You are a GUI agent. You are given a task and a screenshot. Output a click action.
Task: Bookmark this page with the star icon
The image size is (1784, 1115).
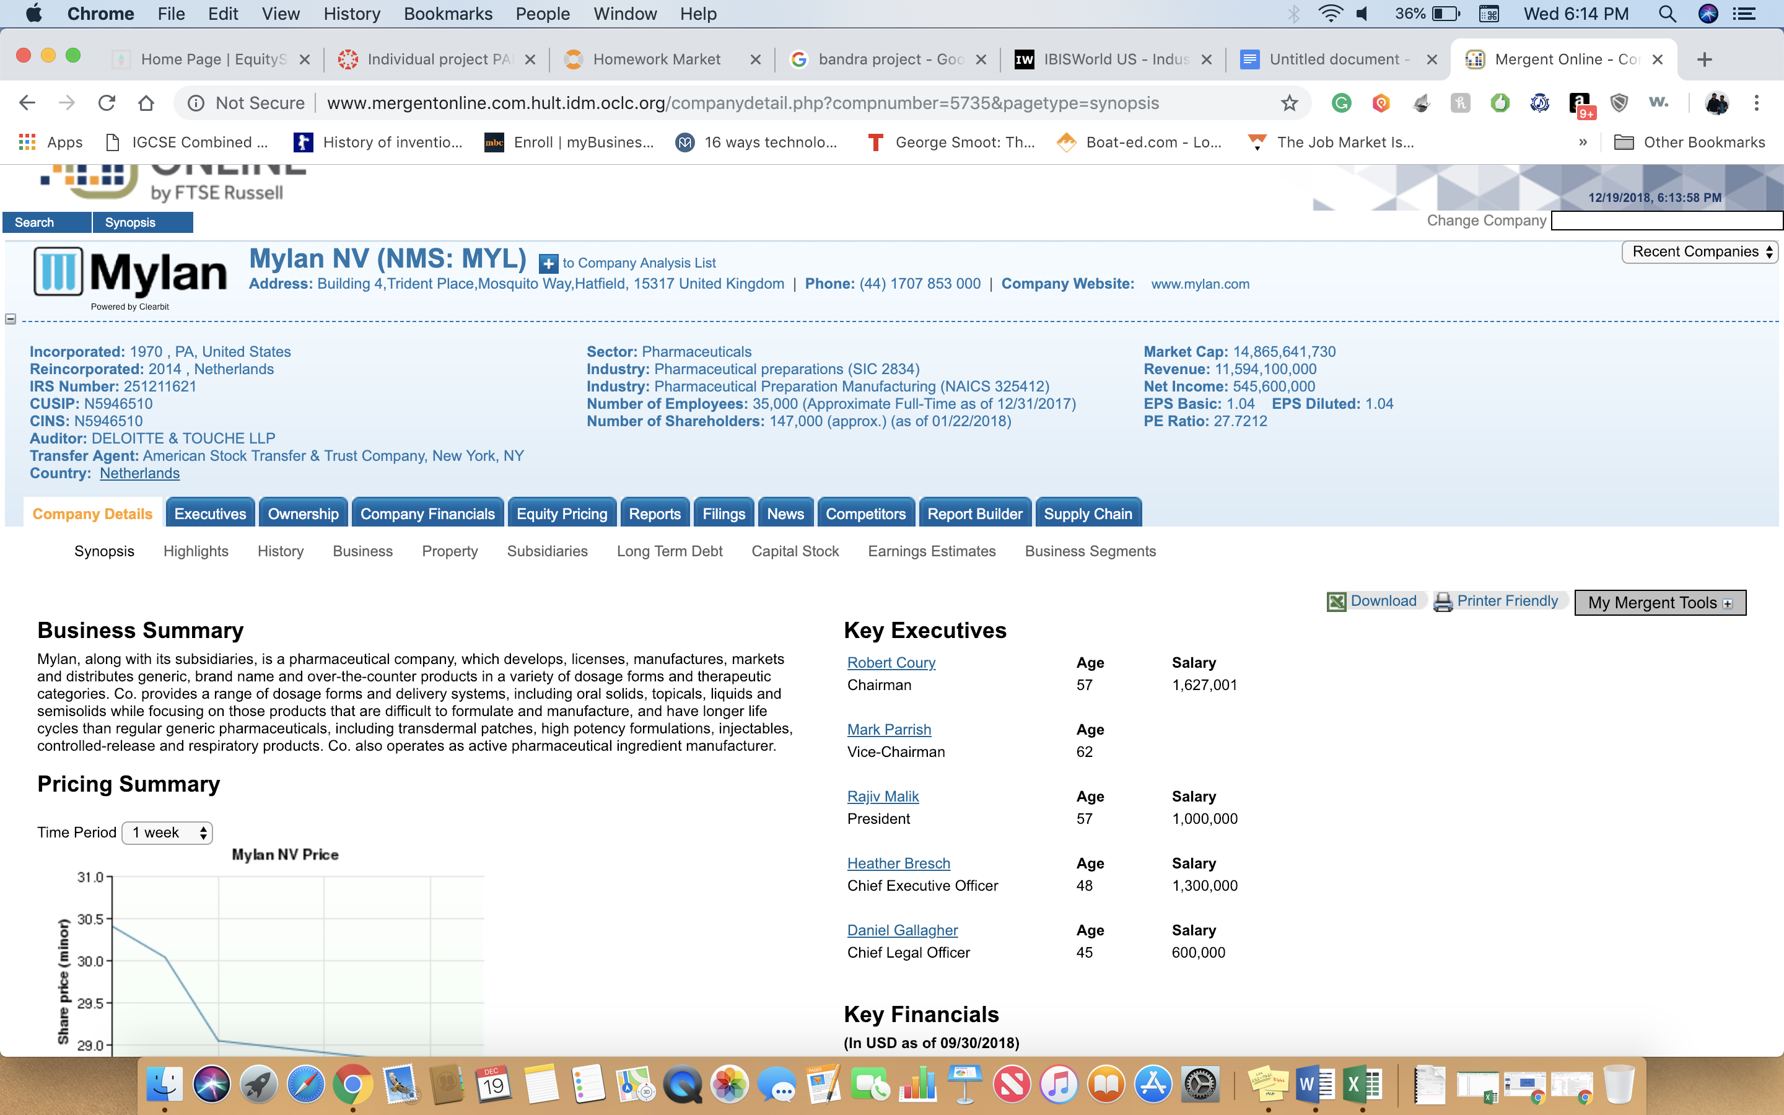(1288, 103)
